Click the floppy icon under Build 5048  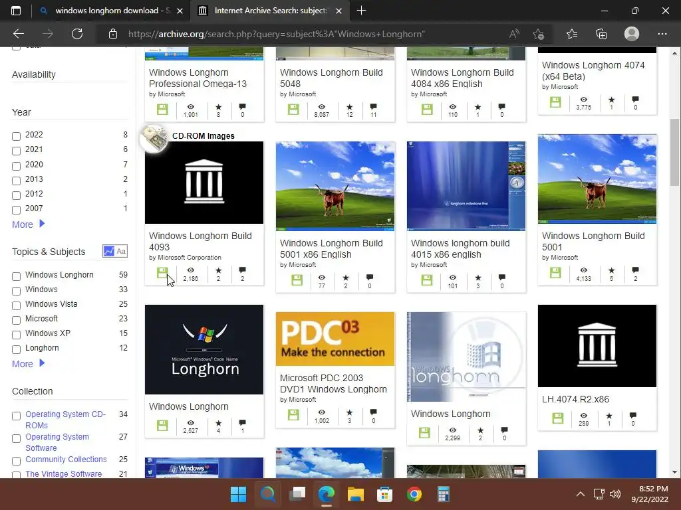point(293,110)
